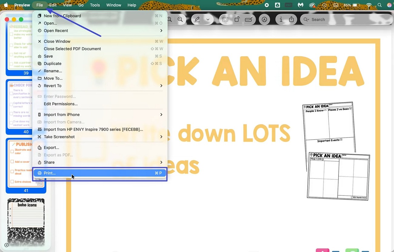Expand the Open Recent submenu

100,31
